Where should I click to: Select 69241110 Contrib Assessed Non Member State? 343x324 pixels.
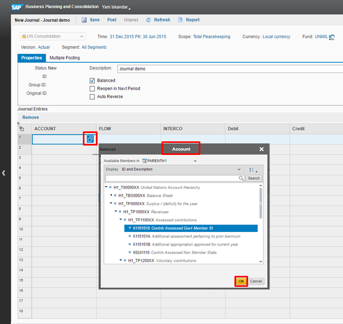coord(175,252)
